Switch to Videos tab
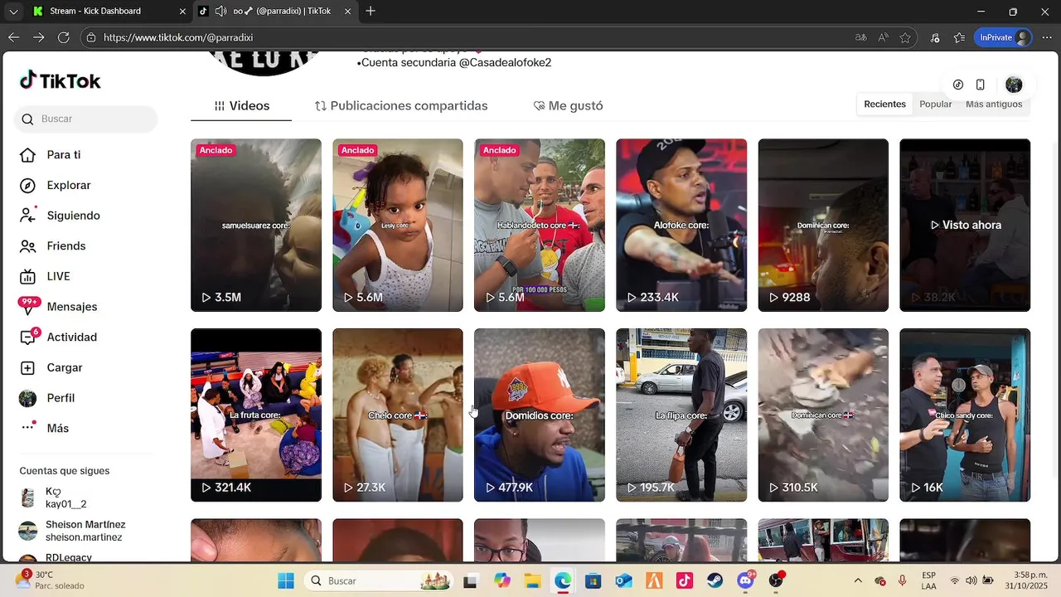Image resolution: width=1061 pixels, height=597 pixels. (241, 106)
